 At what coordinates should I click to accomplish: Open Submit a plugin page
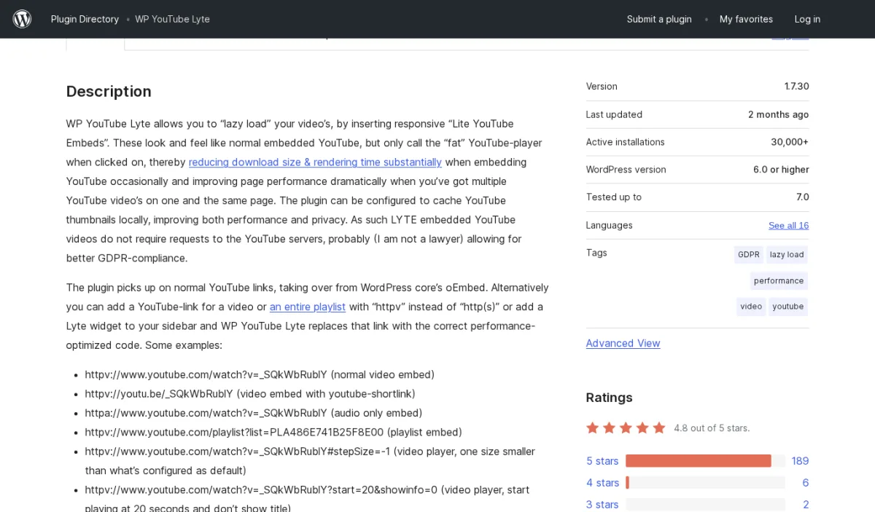coord(659,19)
